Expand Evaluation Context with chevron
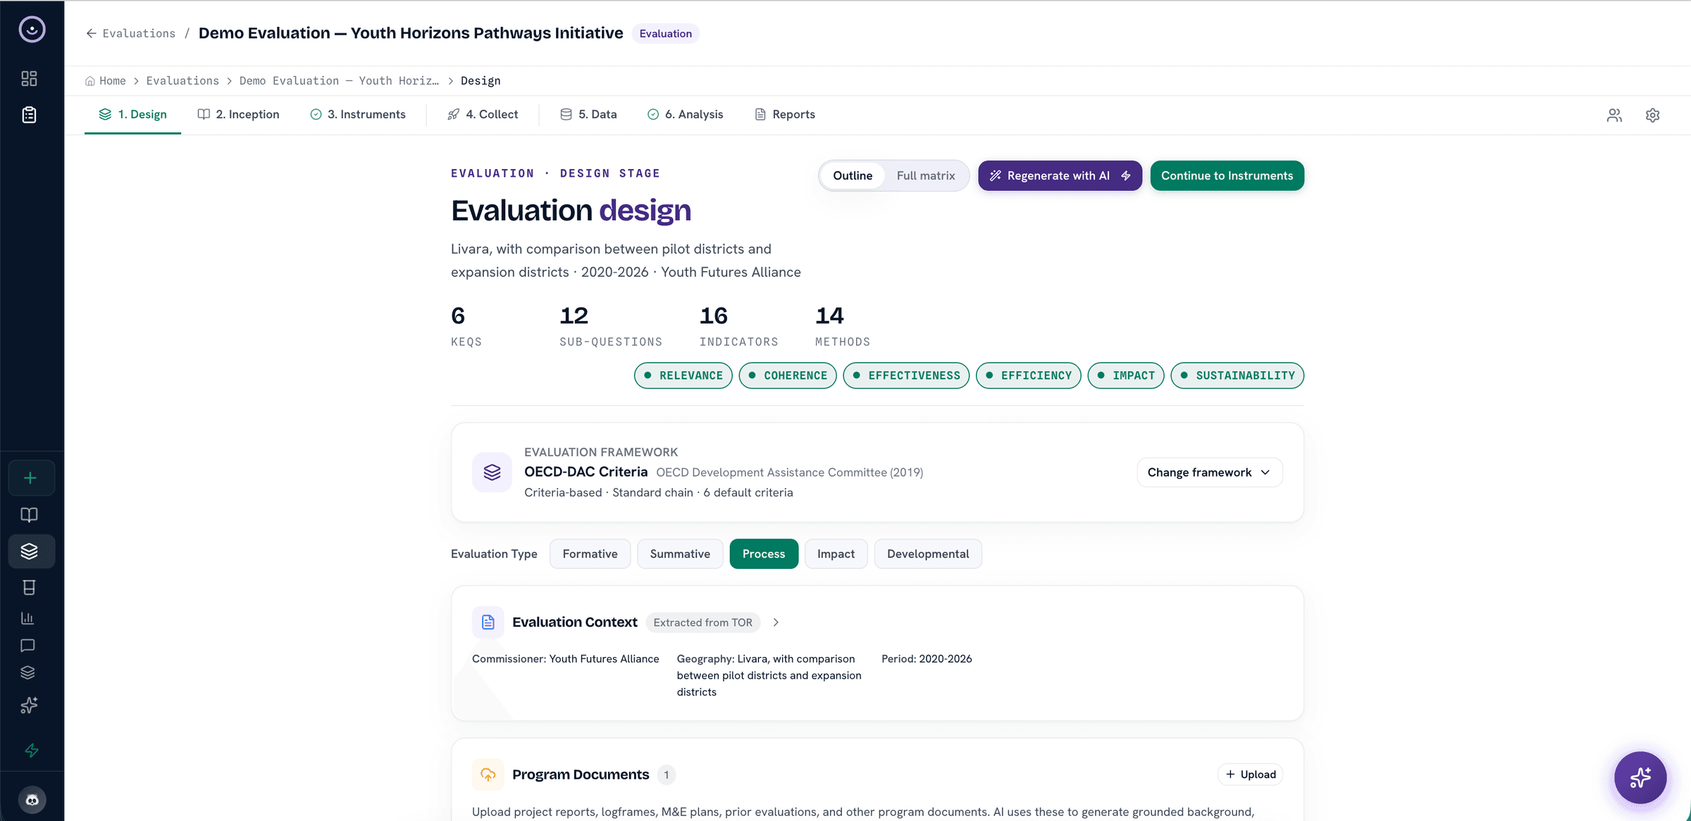Viewport: 1691px width, 821px height. [776, 622]
